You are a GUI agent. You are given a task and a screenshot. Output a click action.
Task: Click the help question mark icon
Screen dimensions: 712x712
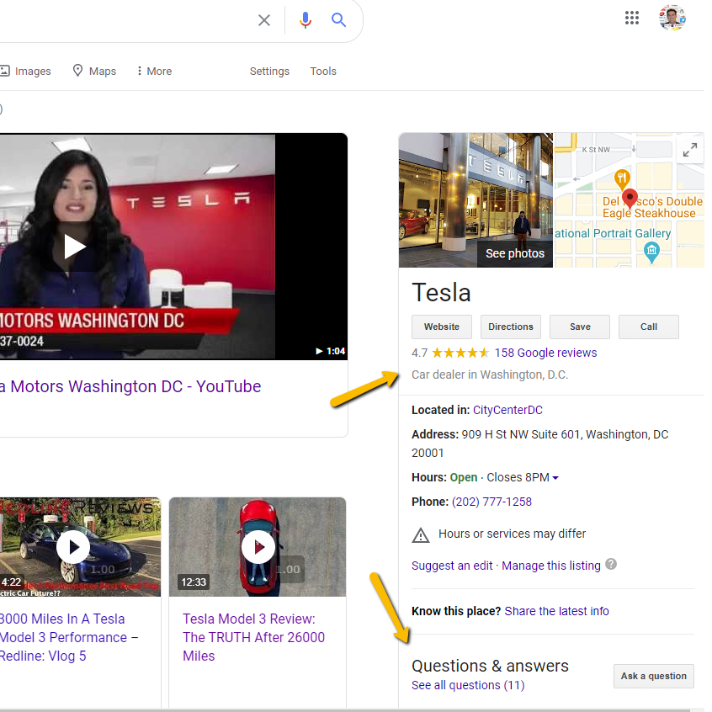point(611,564)
